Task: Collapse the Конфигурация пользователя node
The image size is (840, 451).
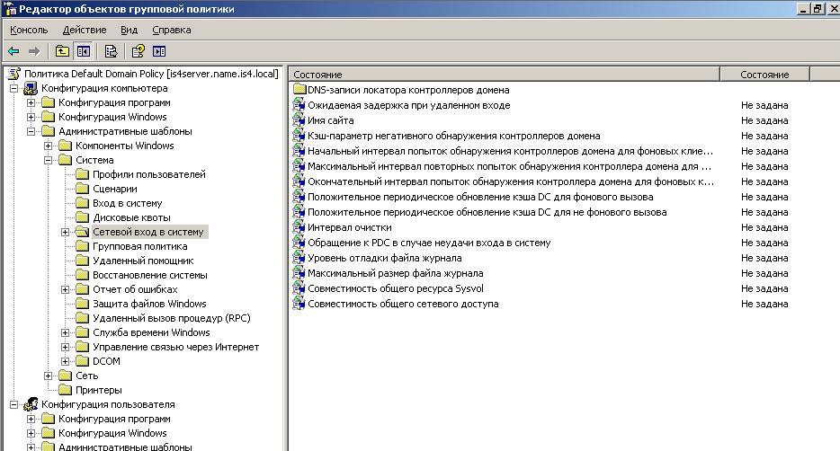Action: (13, 404)
